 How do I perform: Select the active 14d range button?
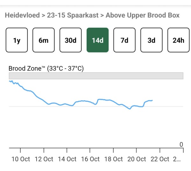point(97,40)
